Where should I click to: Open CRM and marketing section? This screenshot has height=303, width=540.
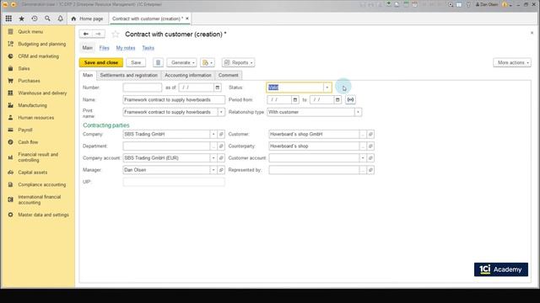[x=38, y=56]
